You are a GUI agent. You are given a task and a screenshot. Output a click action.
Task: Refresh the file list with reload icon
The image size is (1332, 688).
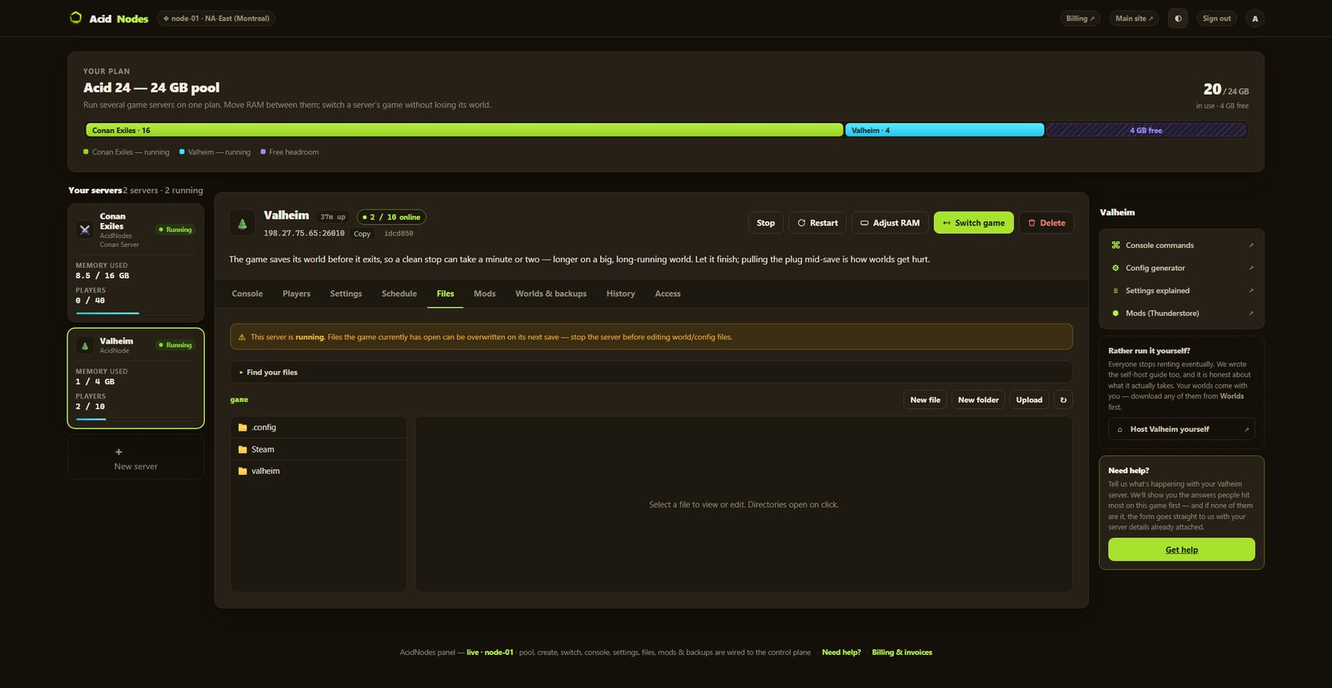tap(1063, 400)
